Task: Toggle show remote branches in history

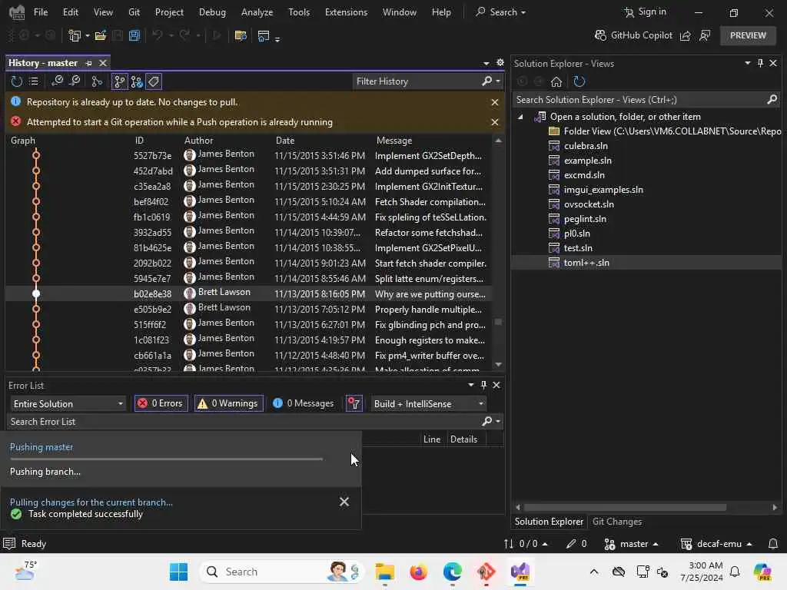Action: point(137,81)
